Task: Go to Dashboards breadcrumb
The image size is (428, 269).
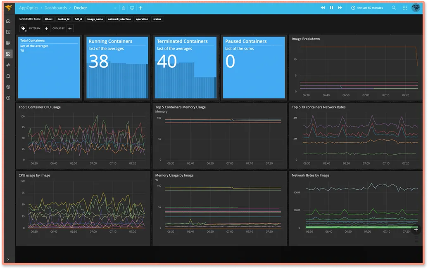Action: [x=56, y=8]
